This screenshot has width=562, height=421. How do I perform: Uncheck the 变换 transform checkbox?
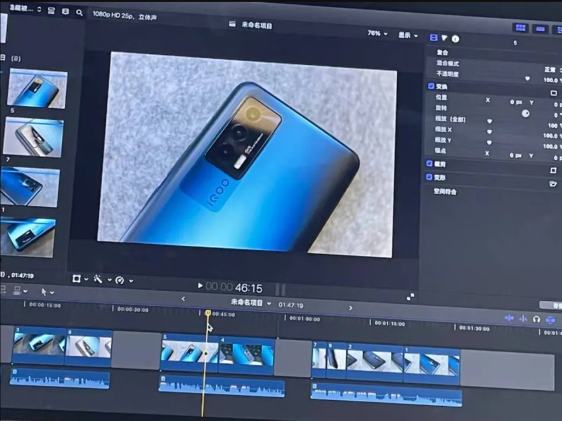[431, 86]
